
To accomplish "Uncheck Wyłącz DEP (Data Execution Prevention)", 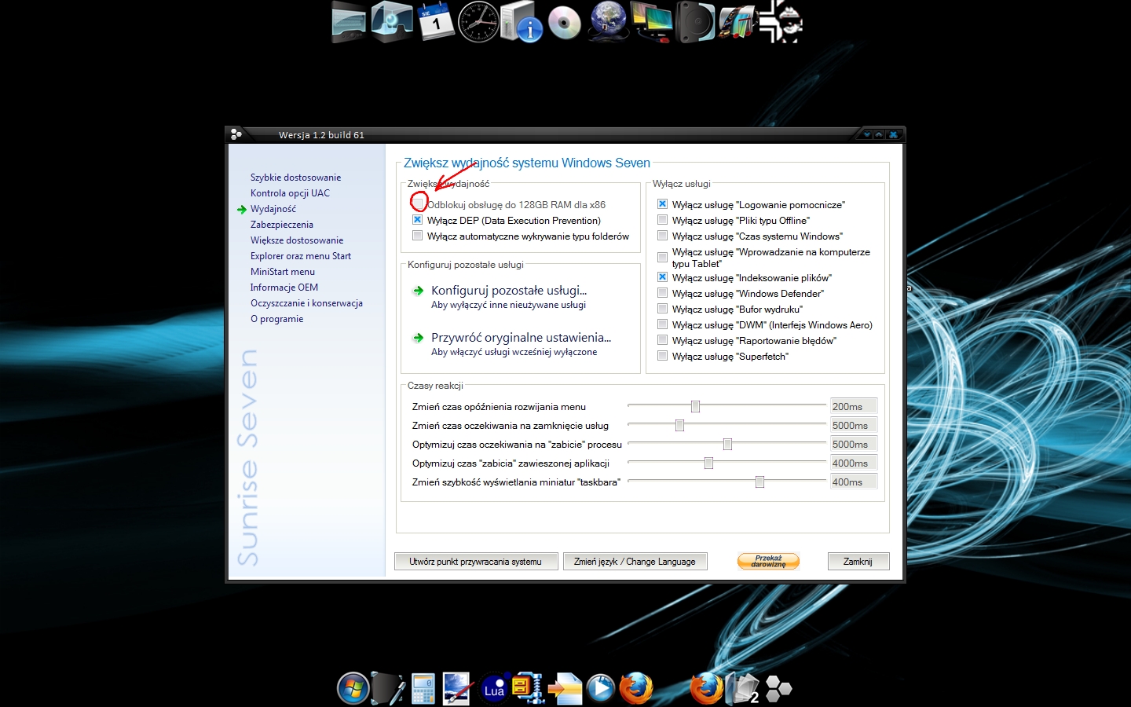I will (x=418, y=220).
